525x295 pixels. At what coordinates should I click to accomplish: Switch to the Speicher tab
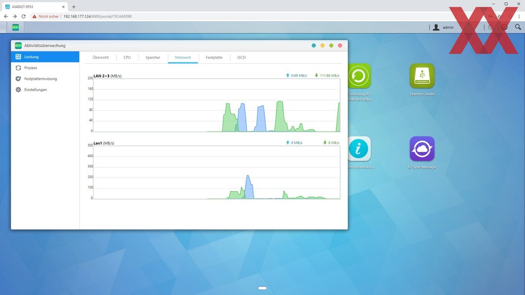pos(153,57)
